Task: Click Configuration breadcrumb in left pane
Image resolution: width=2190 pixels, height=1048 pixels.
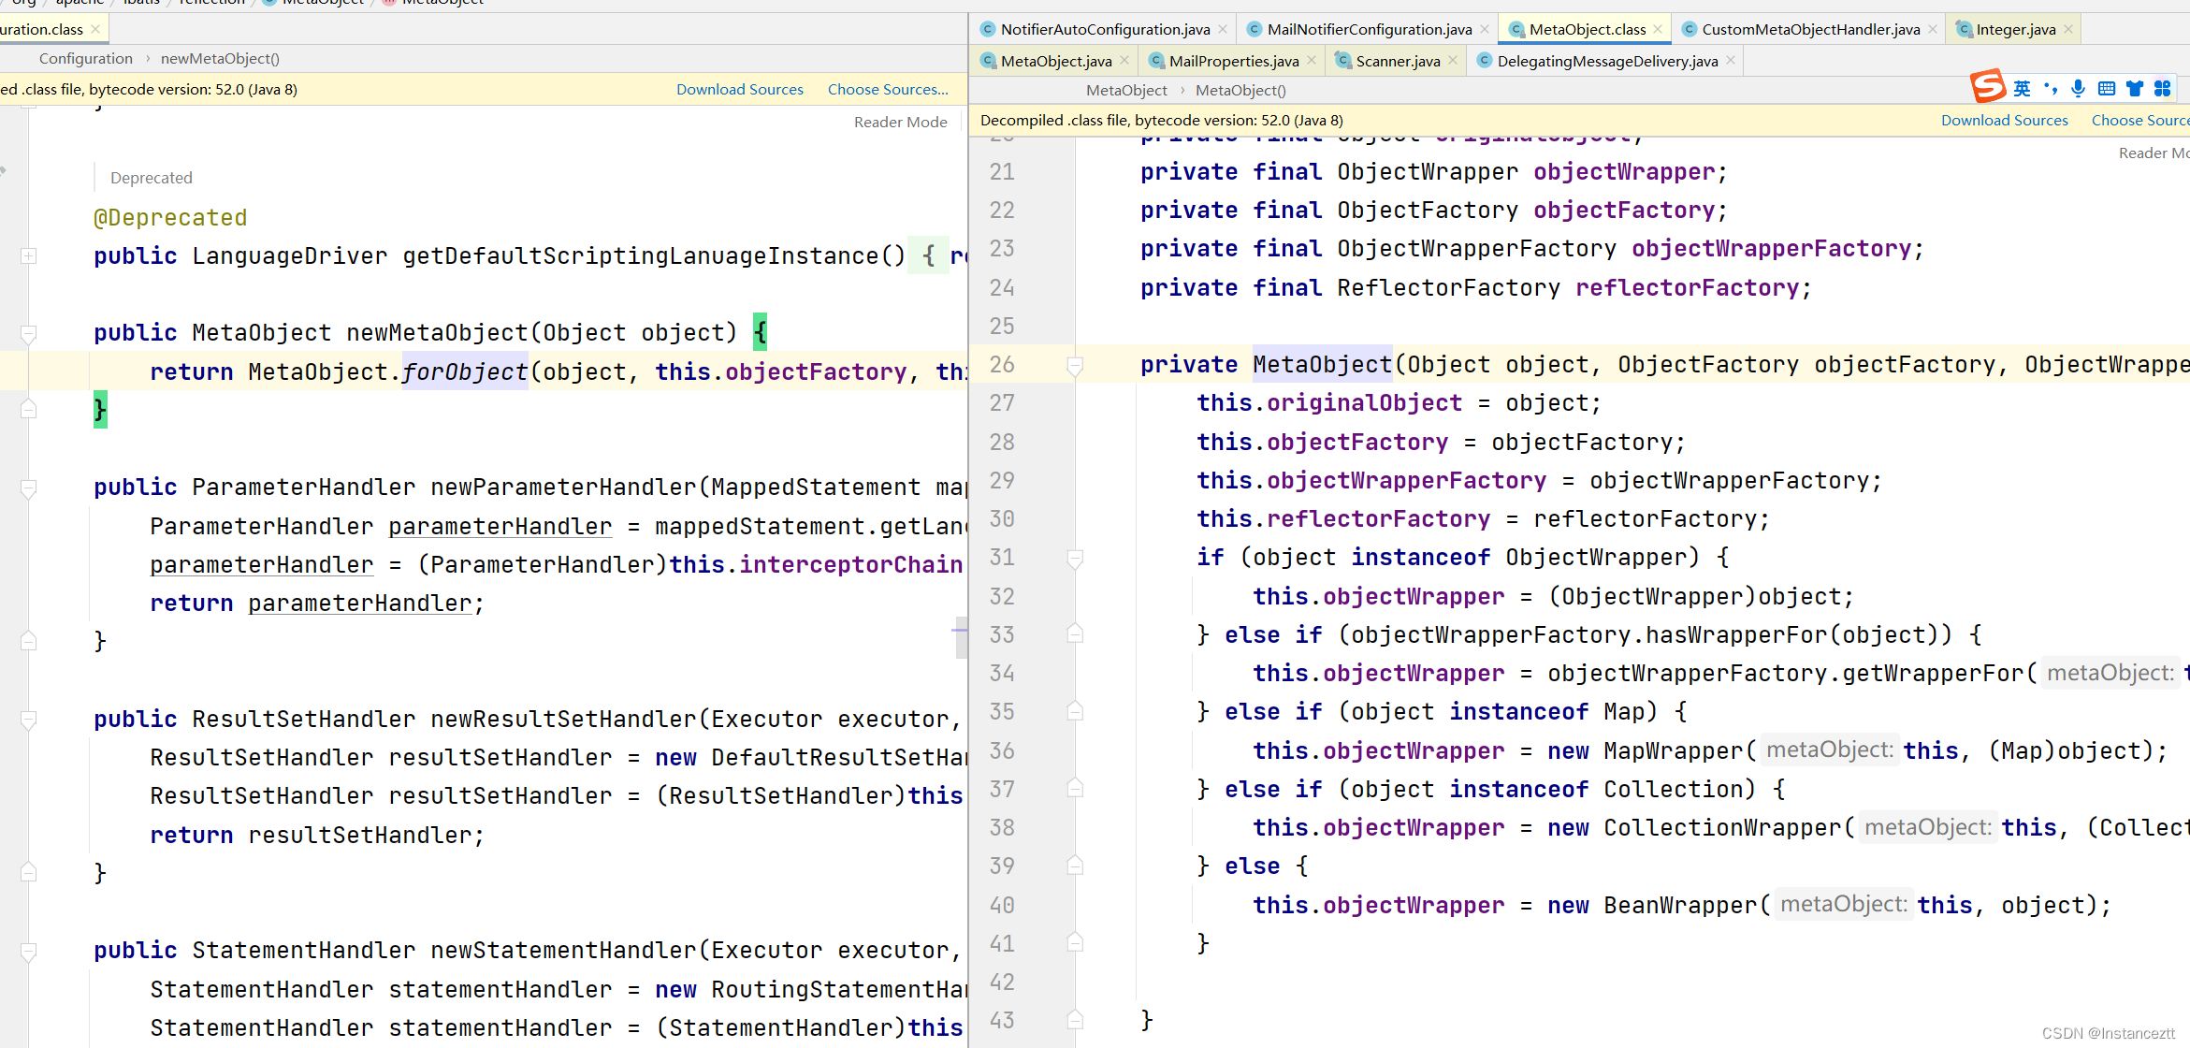Action: click(x=86, y=58)
